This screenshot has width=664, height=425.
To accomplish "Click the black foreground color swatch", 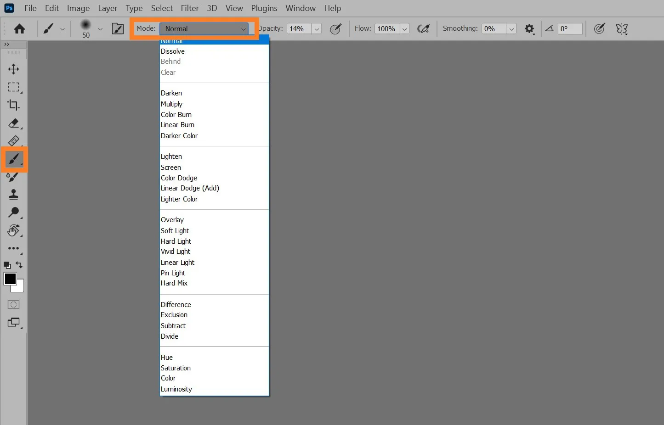I will (10, 279).
